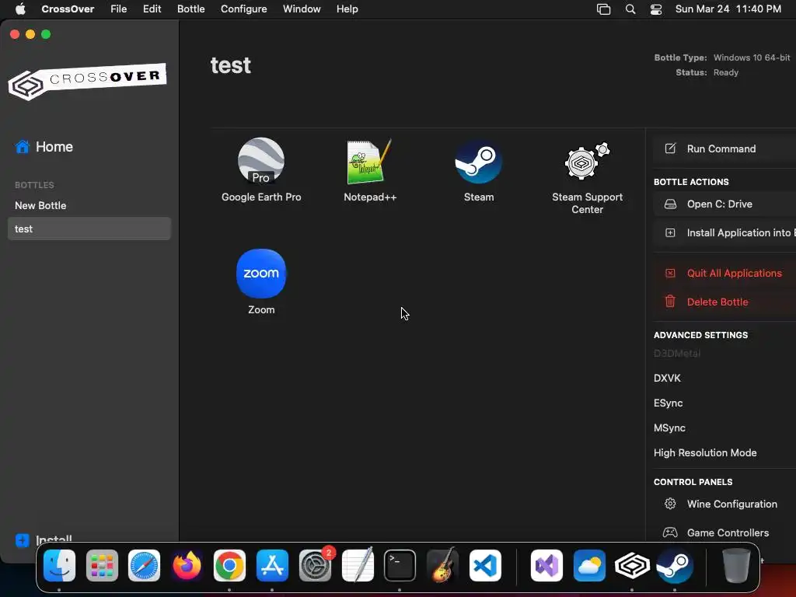Open Visual Studio from the Dock
The width and height of the screenshot is (796, 597).
tap(546, 566)
